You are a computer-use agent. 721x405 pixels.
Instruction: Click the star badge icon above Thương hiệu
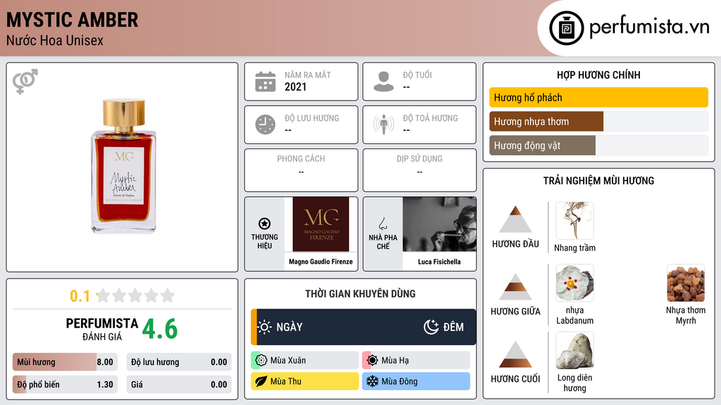pyautogui.click(x=265, y=224)
